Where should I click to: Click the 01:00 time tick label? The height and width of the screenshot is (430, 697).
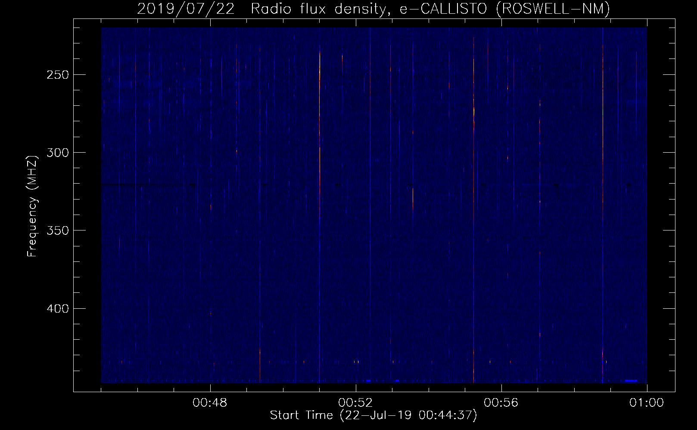click(647, 403)
